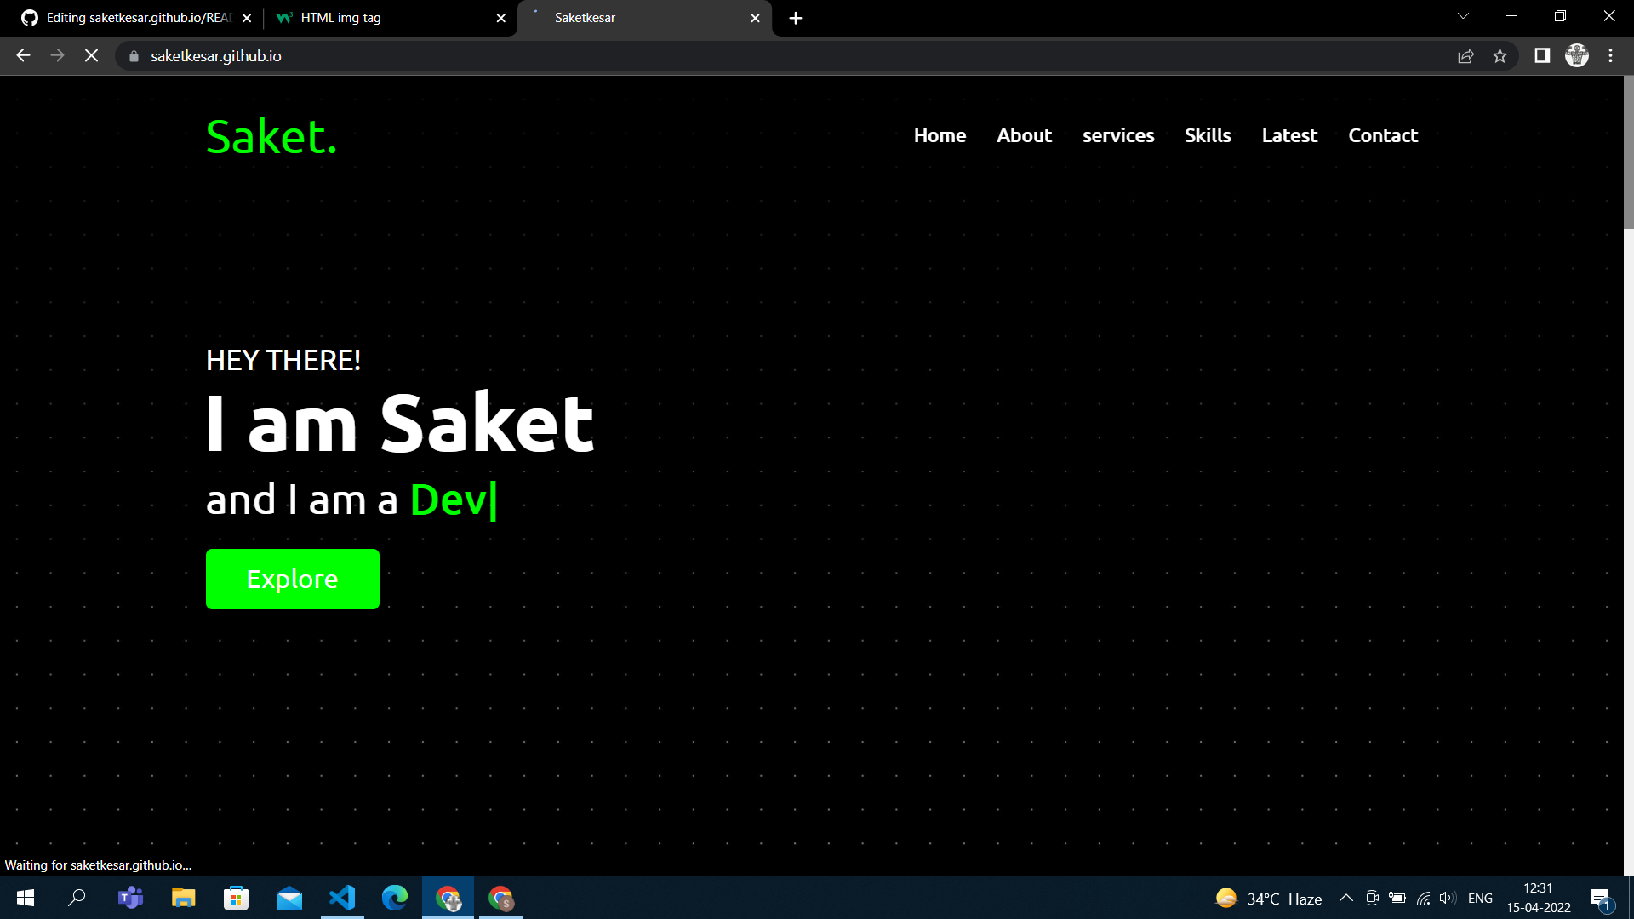
Task: Launch Microsoft Teams from the taskbar
Action: (130, 898)
